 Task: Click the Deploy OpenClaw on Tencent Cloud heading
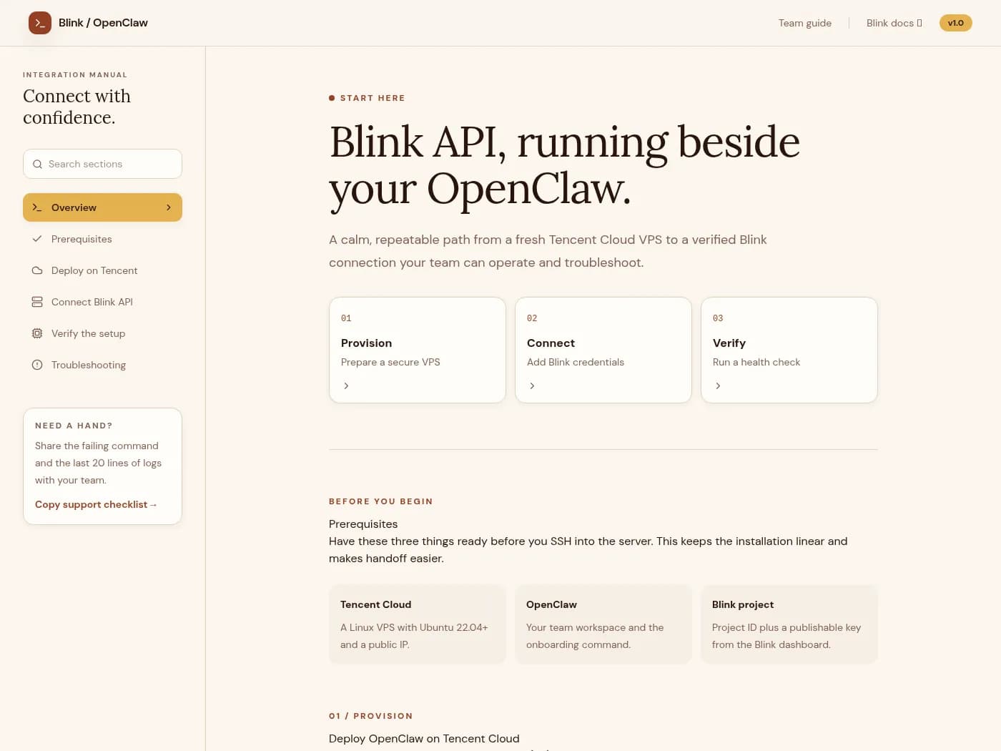click(x=424, y=739)
